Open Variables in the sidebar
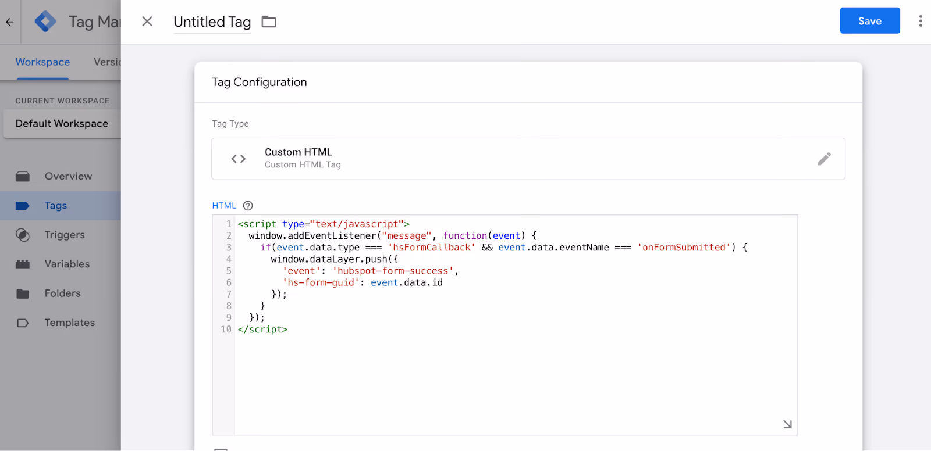Image resolution: width=931 pixels, height=451 pixels. (x=61, y=264)
